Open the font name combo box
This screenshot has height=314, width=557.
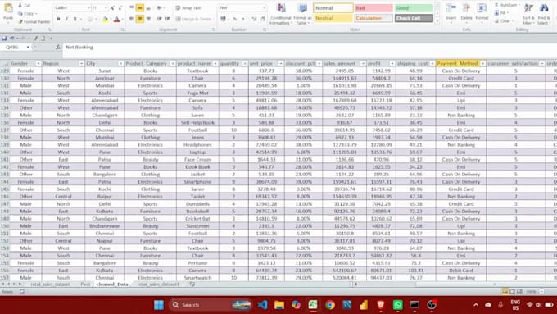[72, 8]
